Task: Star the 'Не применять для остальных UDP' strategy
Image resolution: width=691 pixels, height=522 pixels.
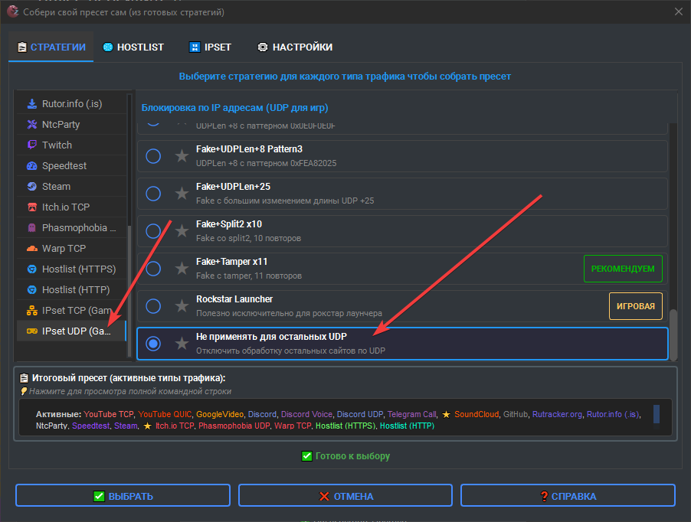Action: (182, 343)
